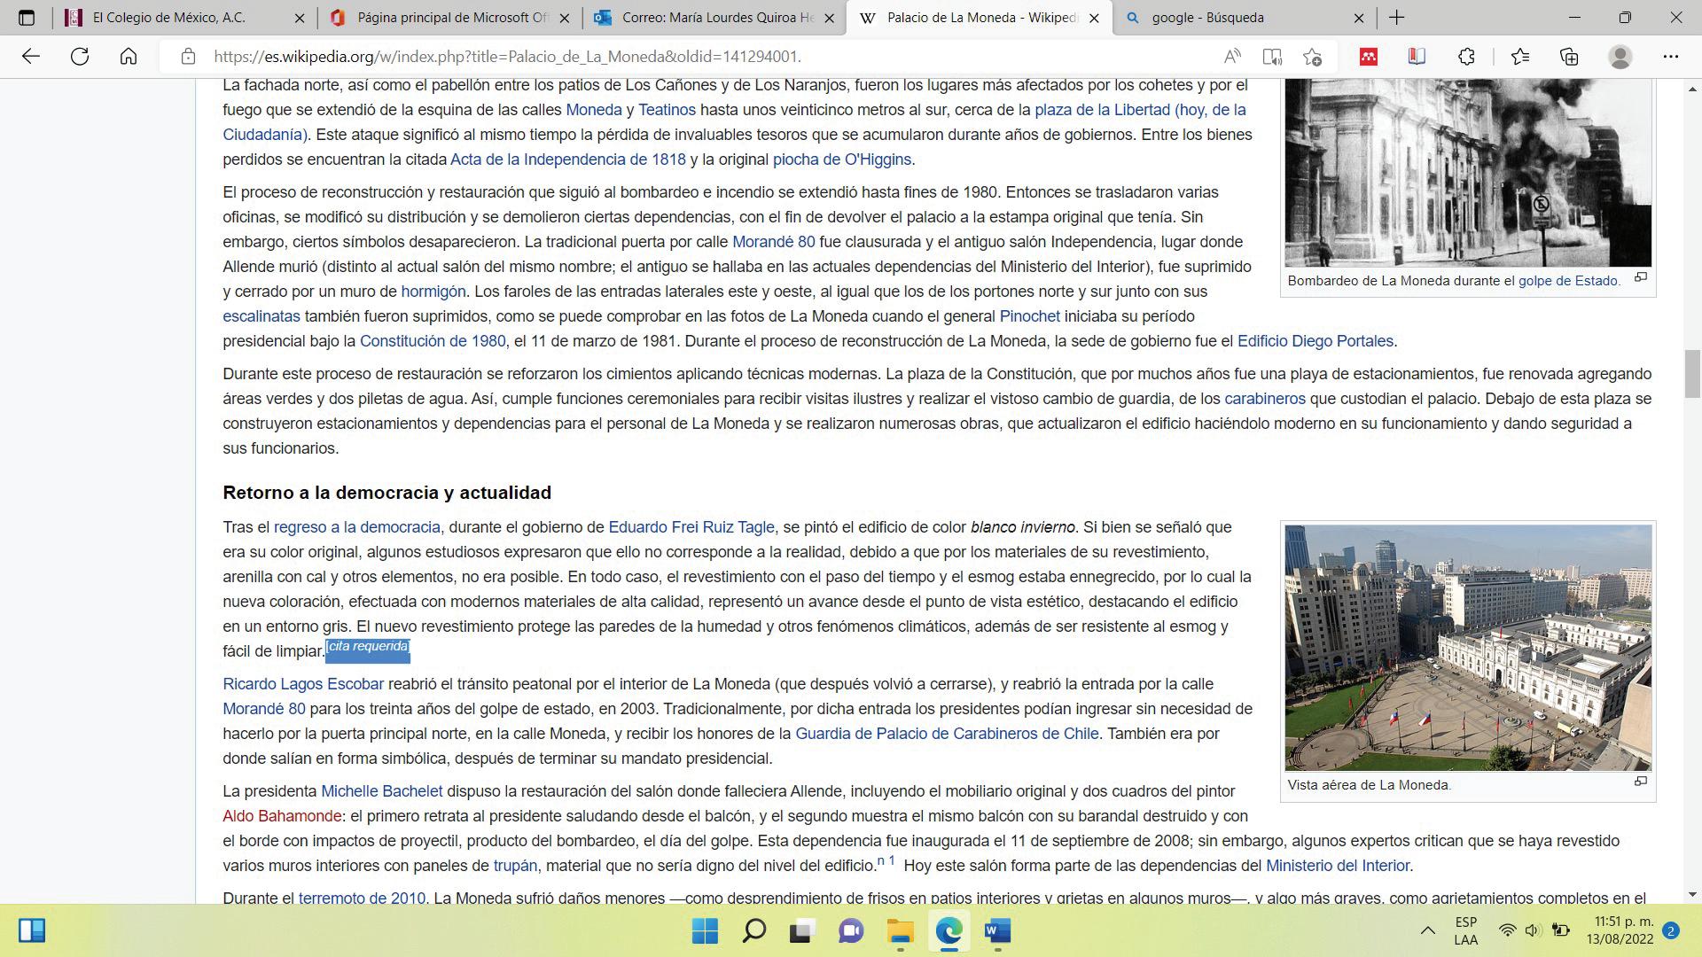Open Word from the Windows taskbar
This screenshot has height=957, width=1702.
[997, 930]
